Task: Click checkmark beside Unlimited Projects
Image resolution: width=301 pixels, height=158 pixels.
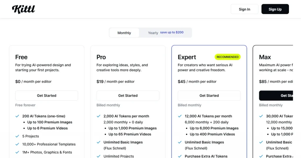Action: 98,156
